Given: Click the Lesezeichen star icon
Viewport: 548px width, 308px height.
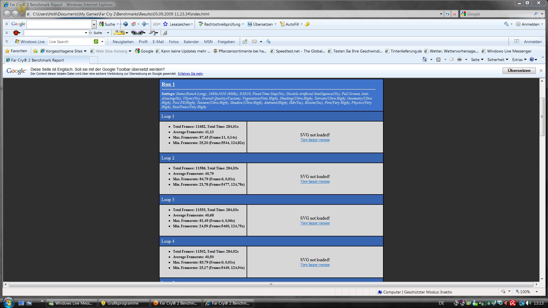Looking at the screenshot, I should 165,24.
